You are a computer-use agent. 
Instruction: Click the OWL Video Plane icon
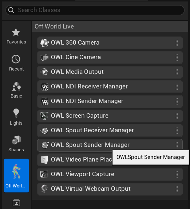pyautogui.click(x=44, y=160)
